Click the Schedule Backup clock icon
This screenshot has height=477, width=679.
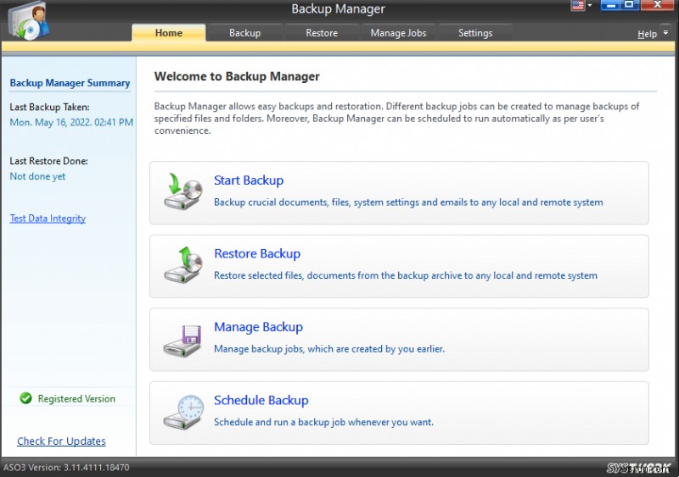[x=183, y=412]
